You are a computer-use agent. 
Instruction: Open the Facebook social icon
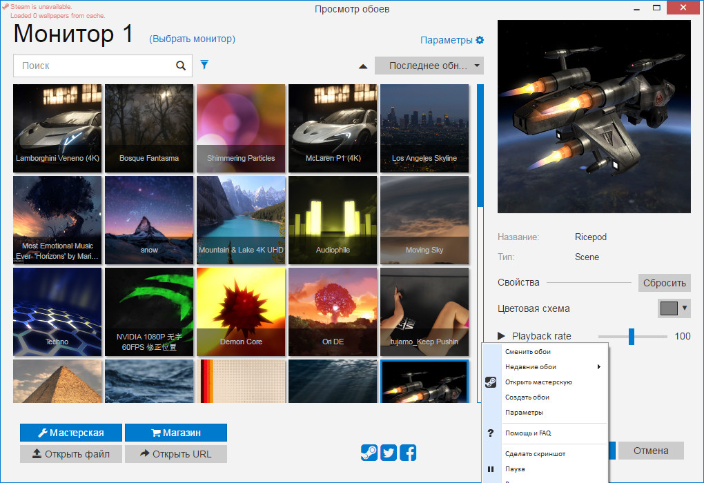click(x=408, y=453)
